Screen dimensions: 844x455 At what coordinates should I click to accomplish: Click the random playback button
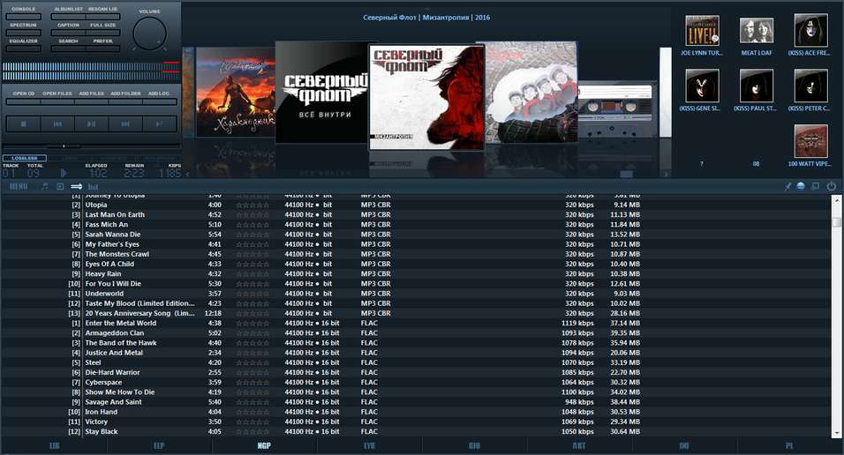pyautogui.click(x=159, y=123)
